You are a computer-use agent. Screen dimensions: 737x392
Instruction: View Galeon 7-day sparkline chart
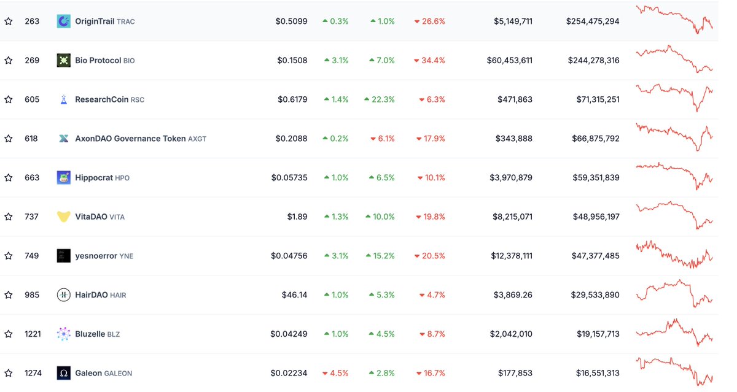click(674, 372)
